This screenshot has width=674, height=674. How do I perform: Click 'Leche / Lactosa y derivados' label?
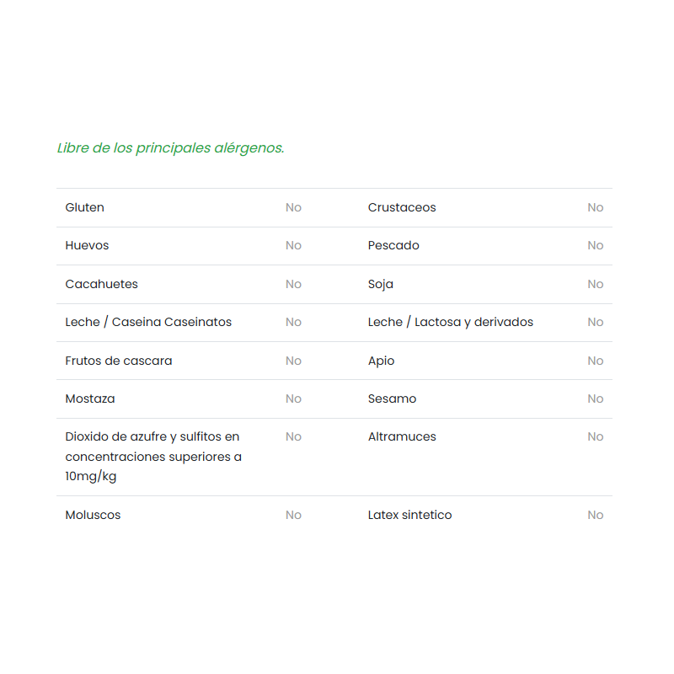(451, 322)
